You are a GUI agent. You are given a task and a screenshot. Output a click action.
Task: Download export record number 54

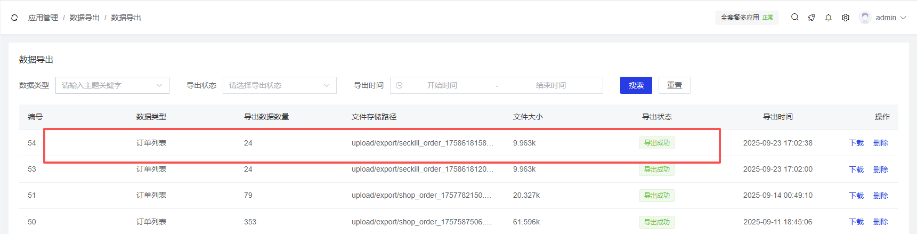[x=856, y=143]
